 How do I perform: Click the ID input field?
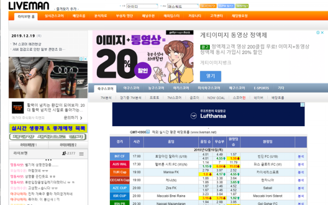142,6
